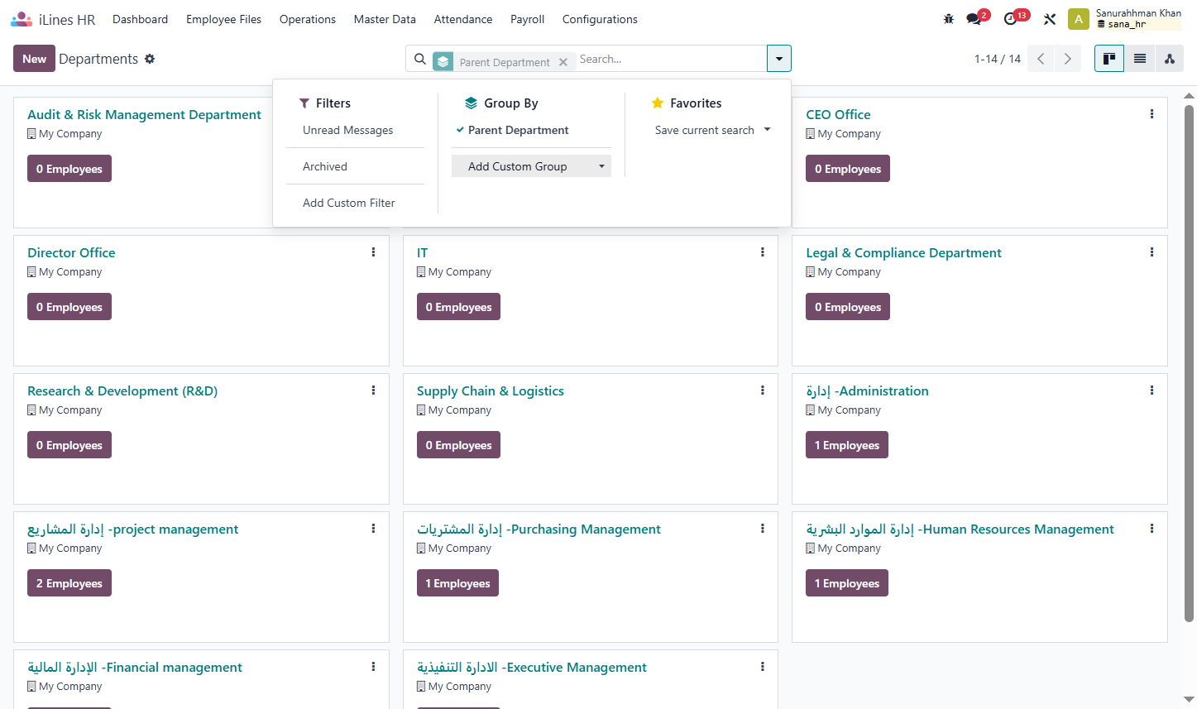
Task: Open the Employee Files menu
Action: 223,19
